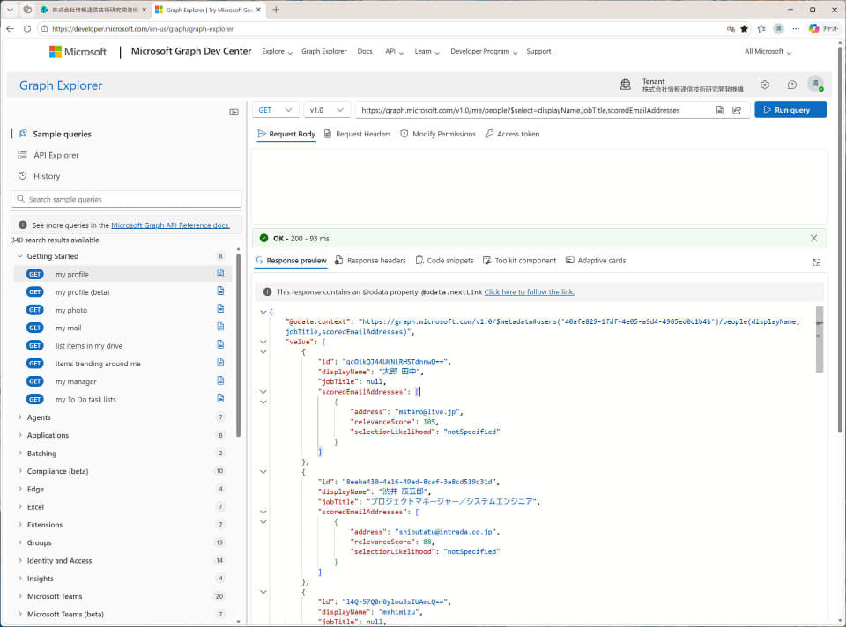Switch to the Access token tab
The image size is (846, 627).
tap(512, 134)
